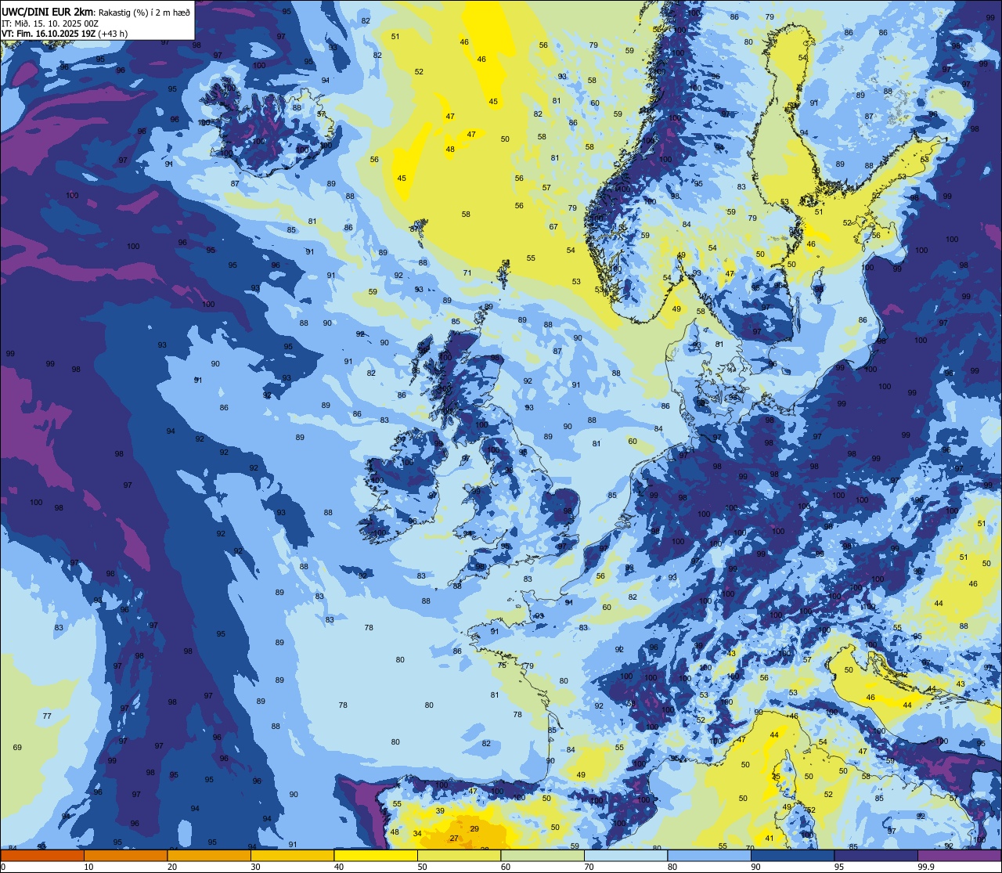Click the humidity value '29' on the map
This screenshot has width=1002, height=873.
tap(474, 828)
